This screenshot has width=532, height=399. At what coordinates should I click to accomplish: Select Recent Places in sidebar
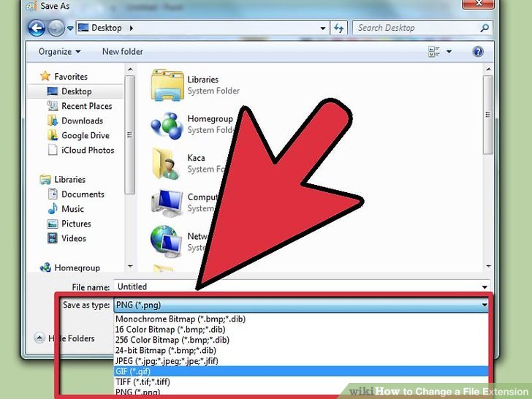pos(86,106)
